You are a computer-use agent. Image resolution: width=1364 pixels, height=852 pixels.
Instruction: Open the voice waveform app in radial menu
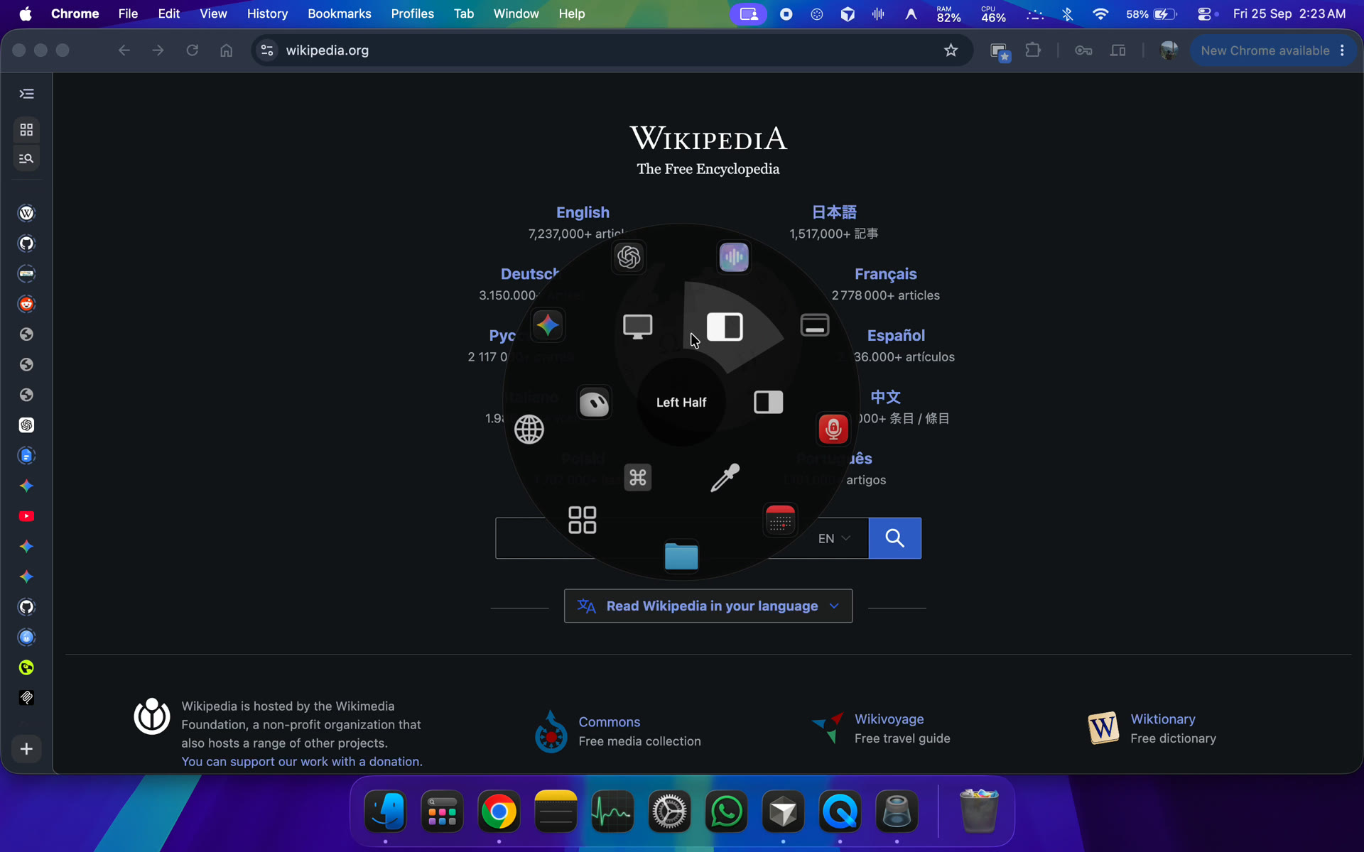point(734,257)
